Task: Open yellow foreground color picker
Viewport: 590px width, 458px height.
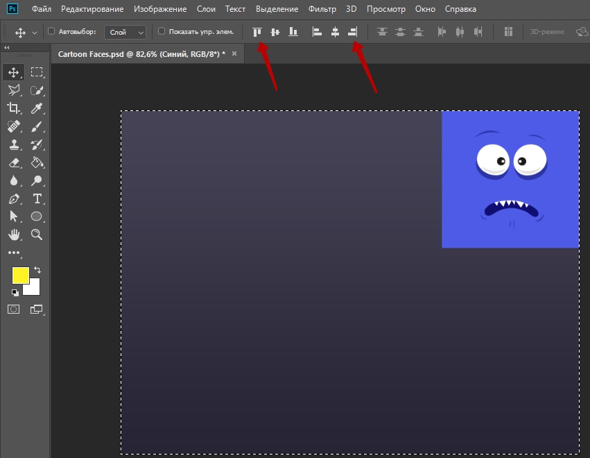Action: (x=19, y=274)
